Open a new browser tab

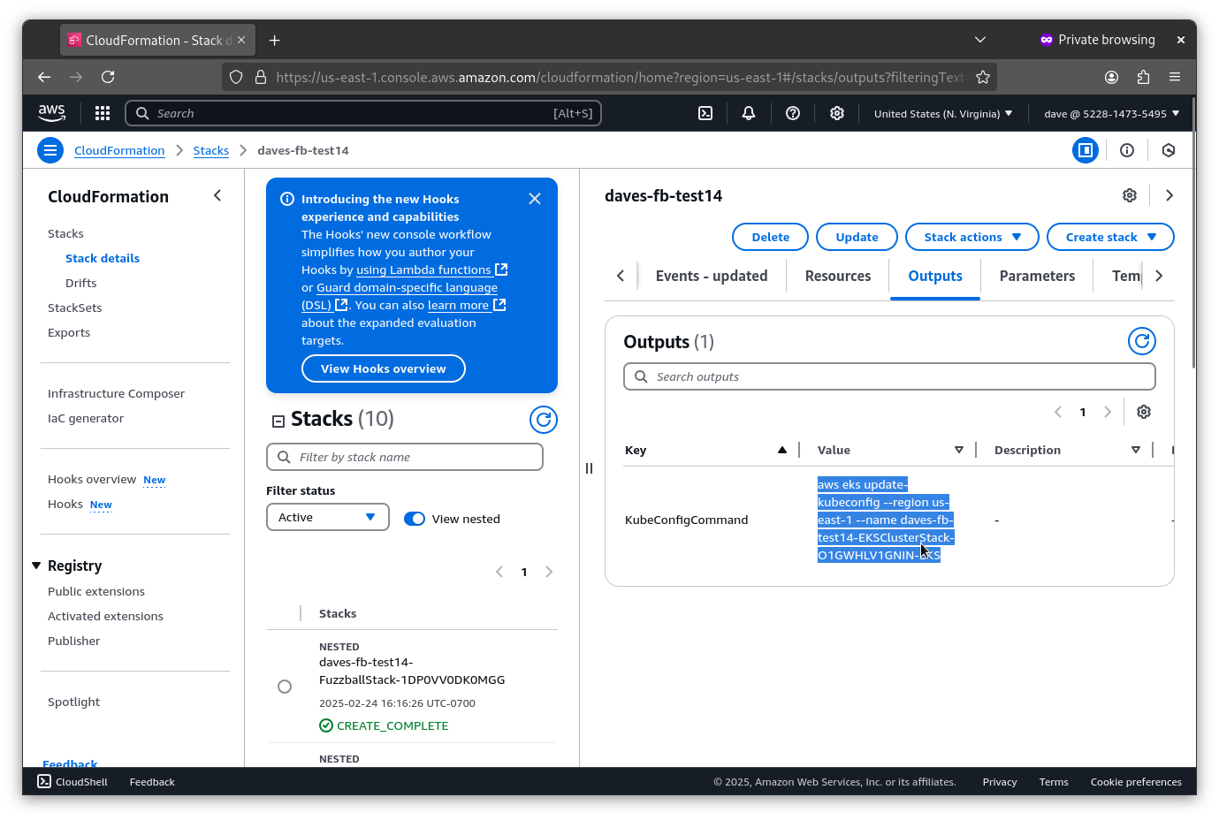click(275, 40)
